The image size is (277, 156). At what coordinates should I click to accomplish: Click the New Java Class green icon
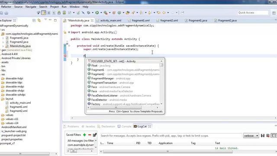(x=119, y=13)
